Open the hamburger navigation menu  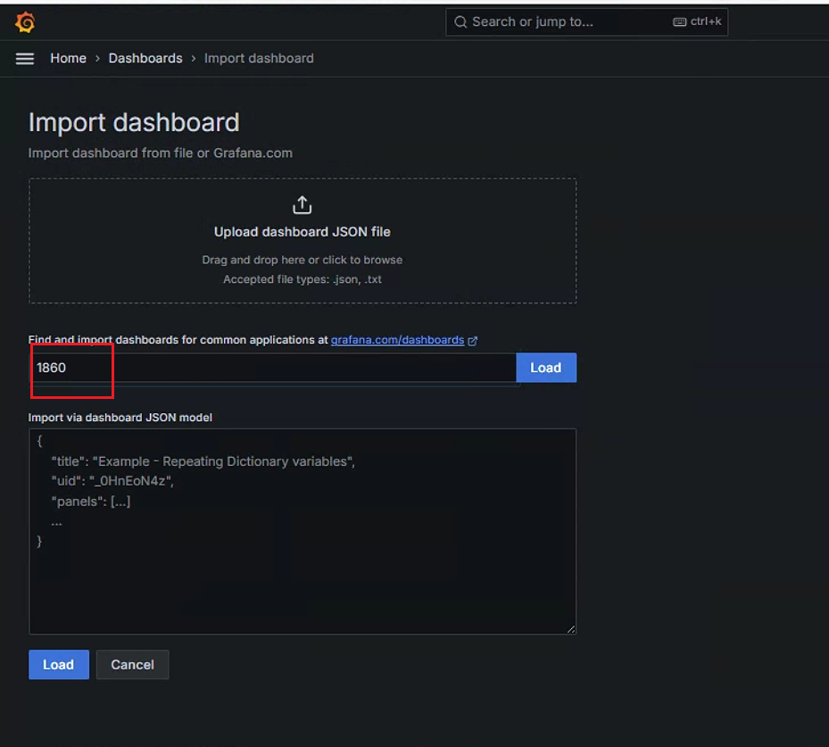pyautogui.click(x=25, y=58)
